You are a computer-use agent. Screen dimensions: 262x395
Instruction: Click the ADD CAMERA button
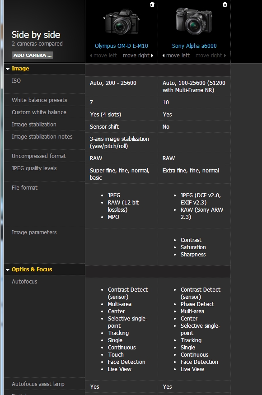click(32, 55)
